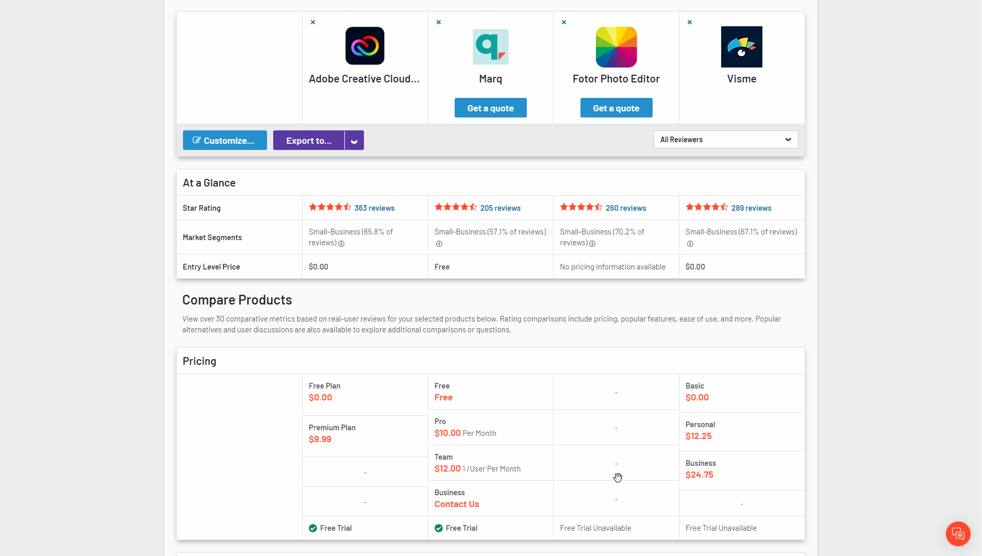Viewport: 982px width, 556px height.
Task: Select Adobe's Free Plan $0.00 price
Action: coord(321,397)
